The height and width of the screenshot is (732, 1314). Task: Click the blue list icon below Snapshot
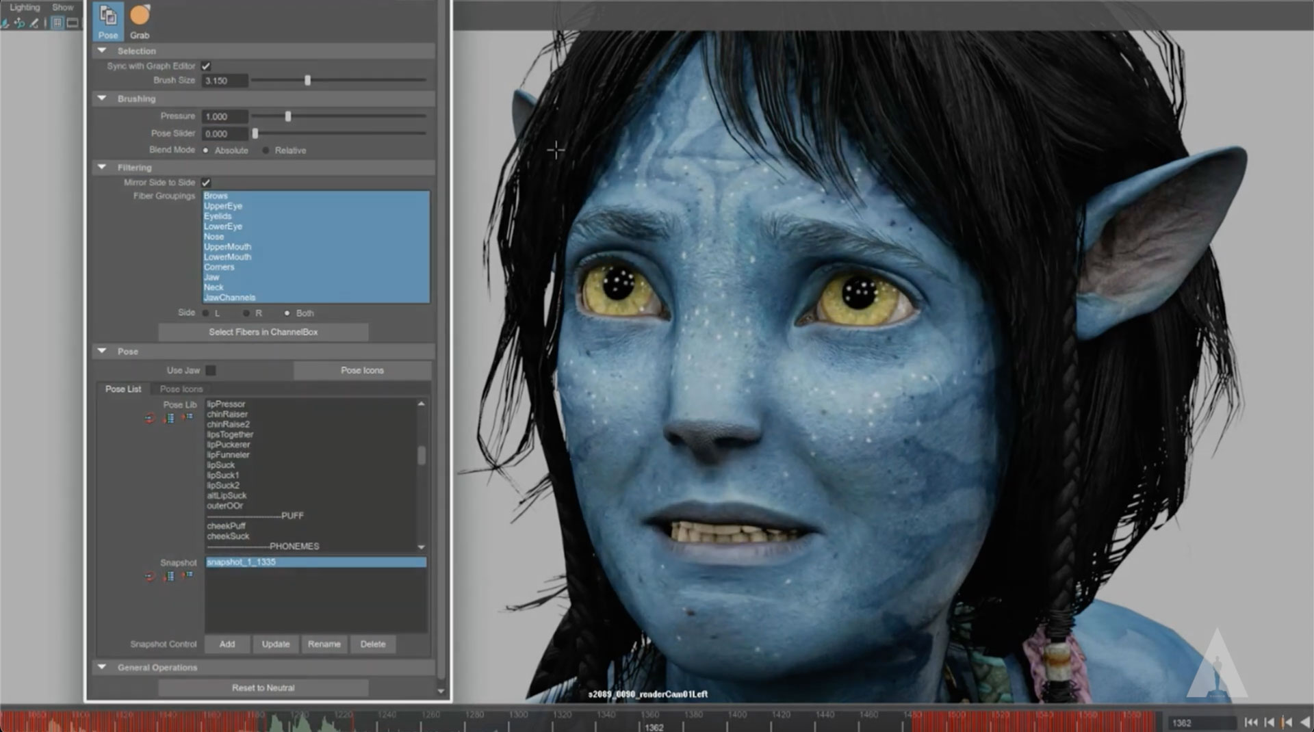[168, 576]
